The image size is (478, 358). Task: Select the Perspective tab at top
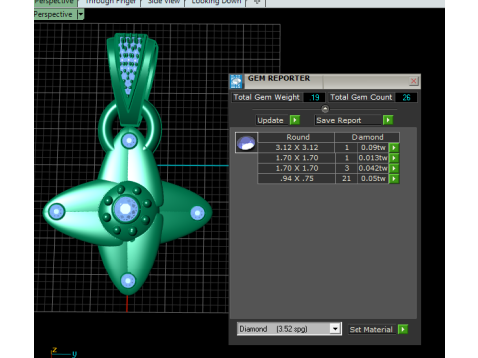click(x=54, y=2)
